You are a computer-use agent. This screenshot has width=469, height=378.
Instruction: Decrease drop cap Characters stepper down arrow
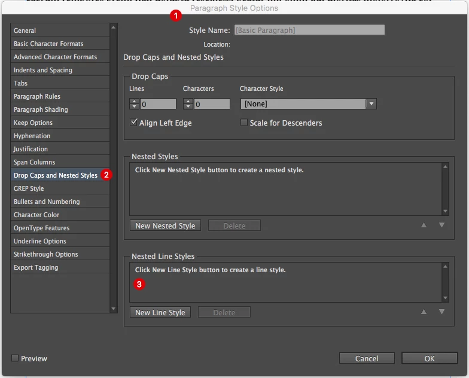188,106
